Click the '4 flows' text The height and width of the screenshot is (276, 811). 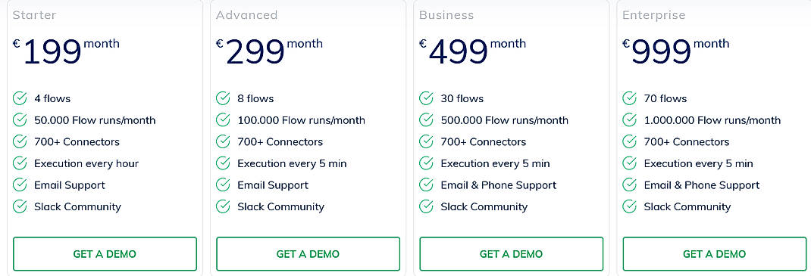(x=52, y=98)
